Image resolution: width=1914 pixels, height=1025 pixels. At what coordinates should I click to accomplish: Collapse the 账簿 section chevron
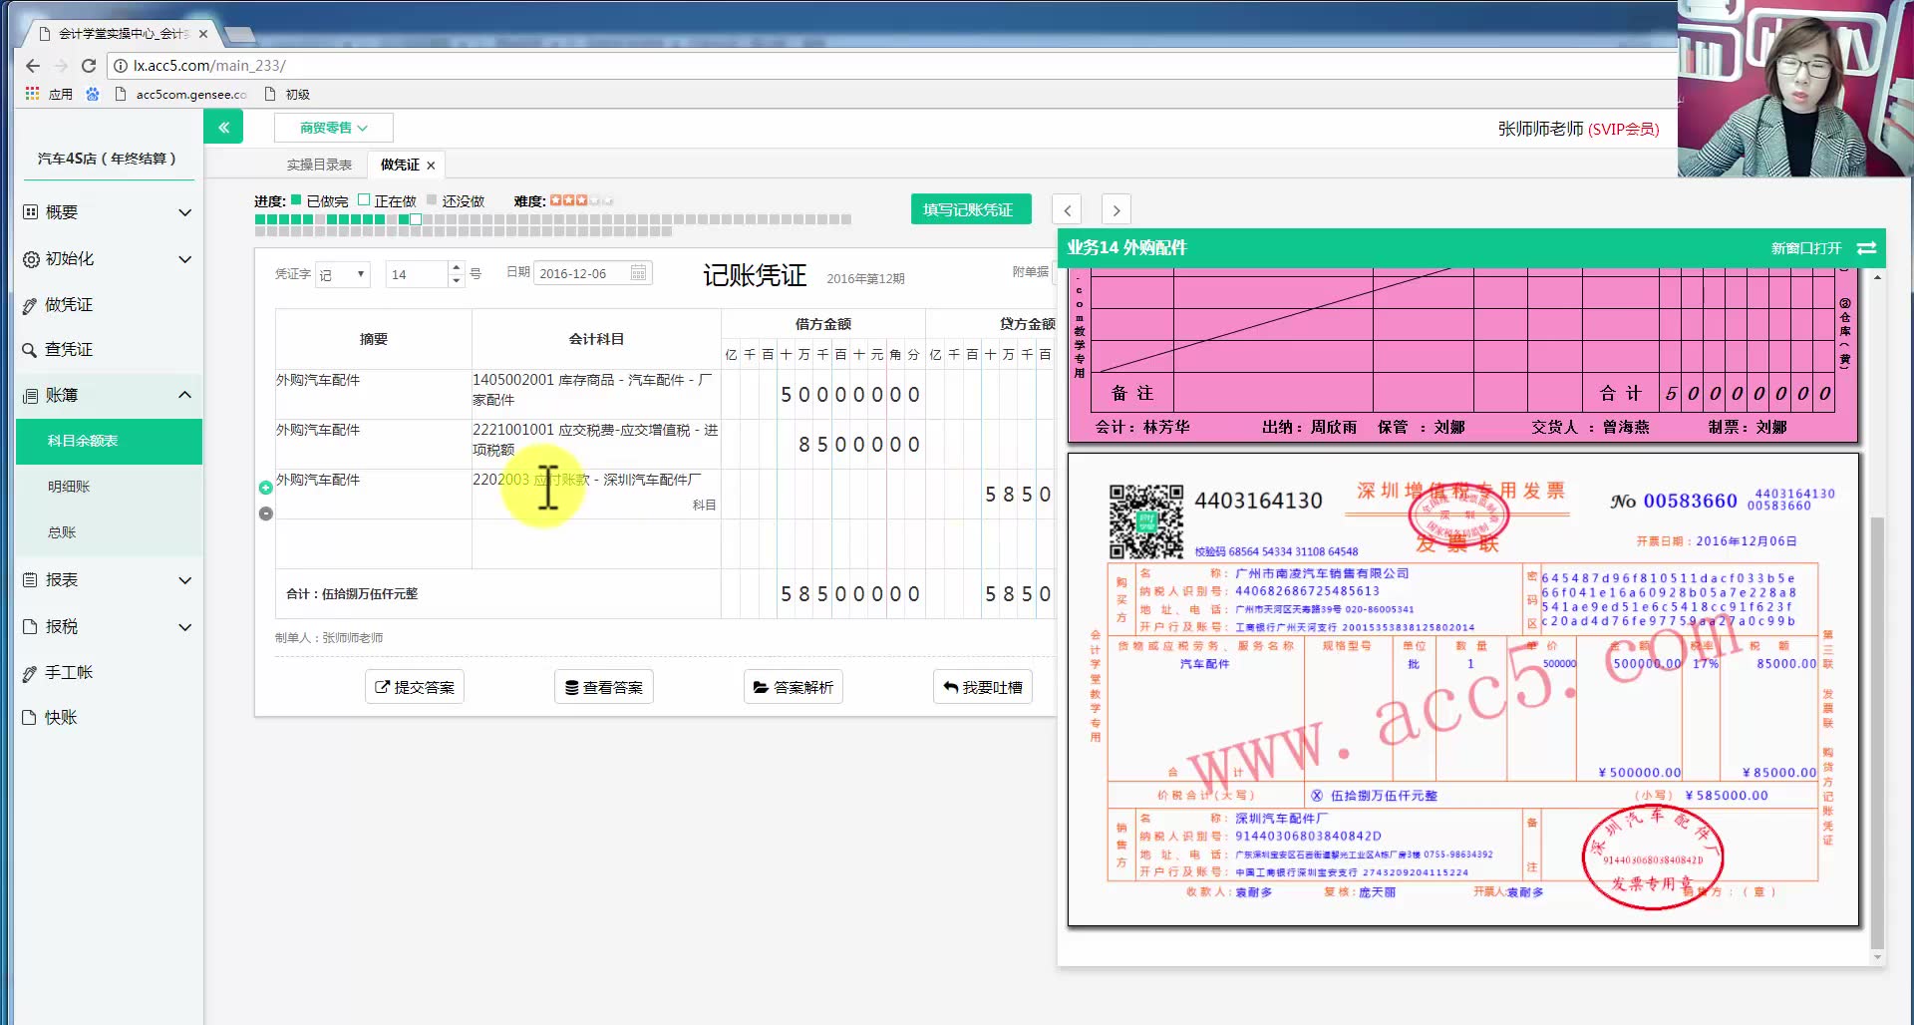click(185, 395)
